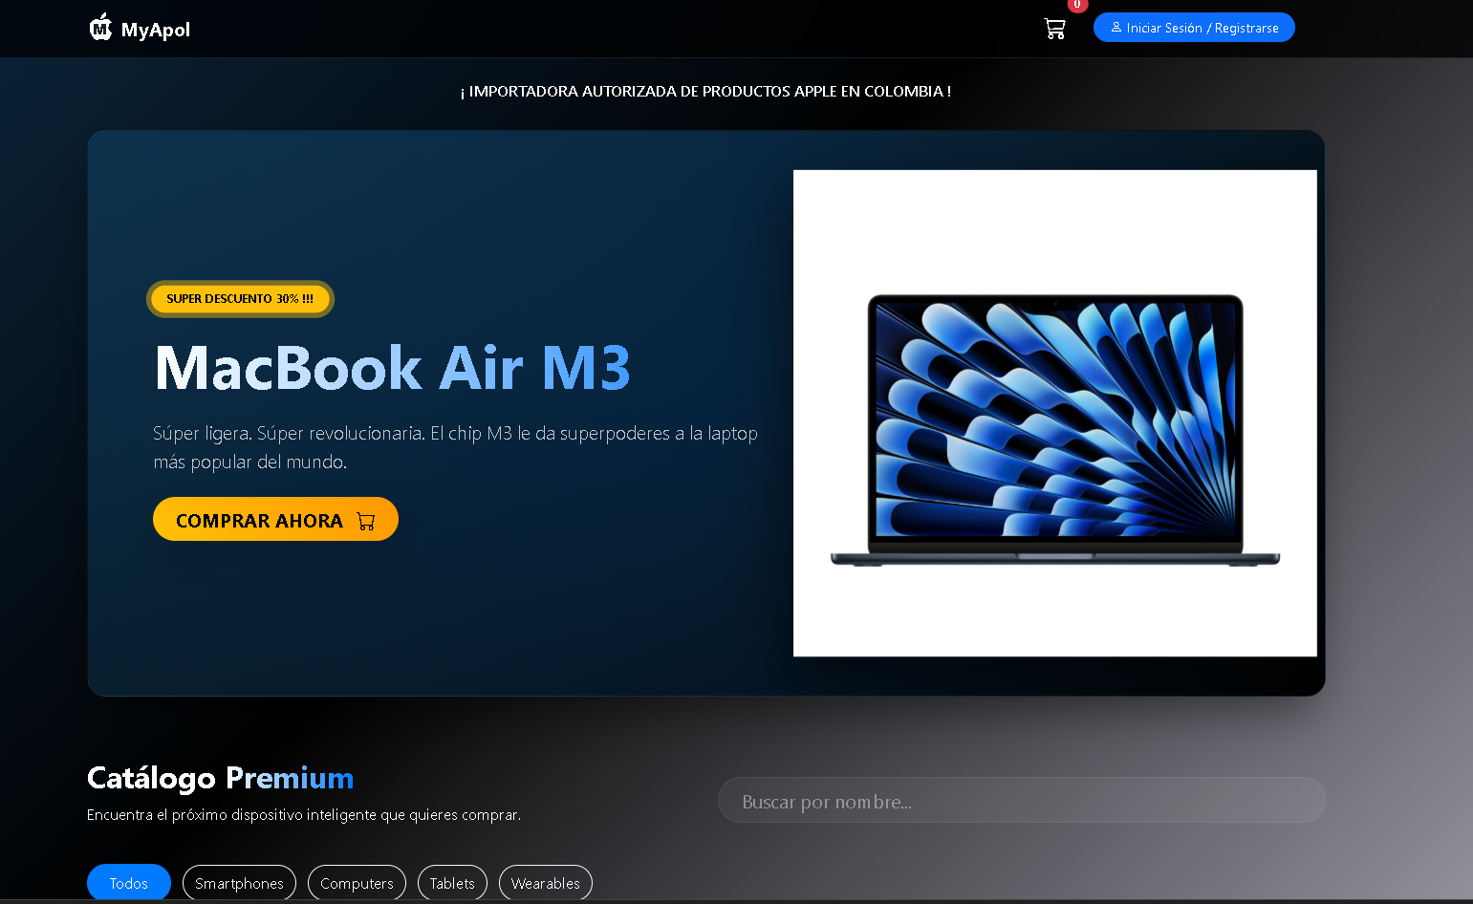
Task: Click the cart icon inside COMPRAR AHORA
Action: coord(365,520)
